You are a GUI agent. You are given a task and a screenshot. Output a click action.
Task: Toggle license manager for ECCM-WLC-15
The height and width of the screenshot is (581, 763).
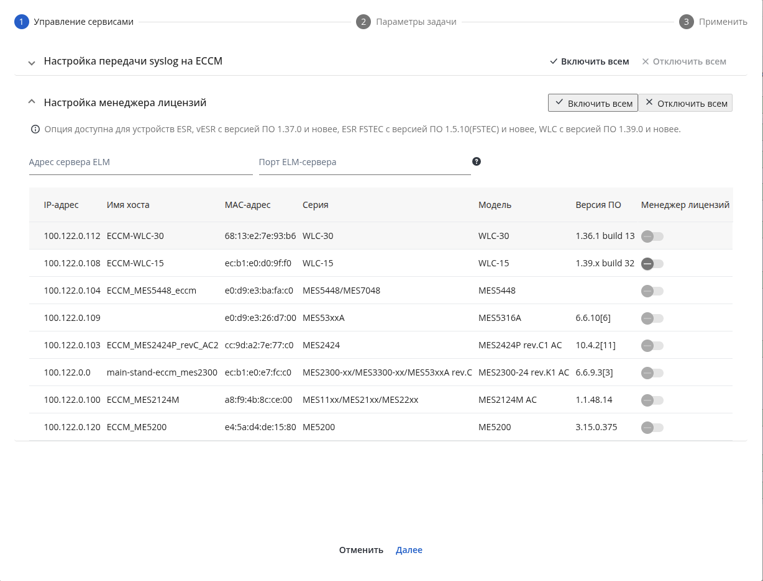(x=652, y=264)
